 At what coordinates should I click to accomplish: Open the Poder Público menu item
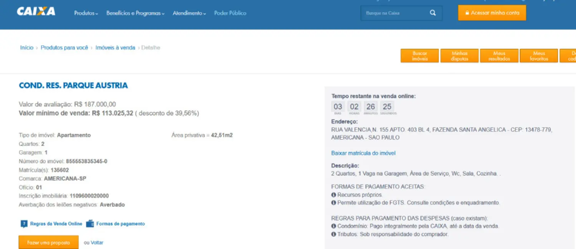coord(230,13)
